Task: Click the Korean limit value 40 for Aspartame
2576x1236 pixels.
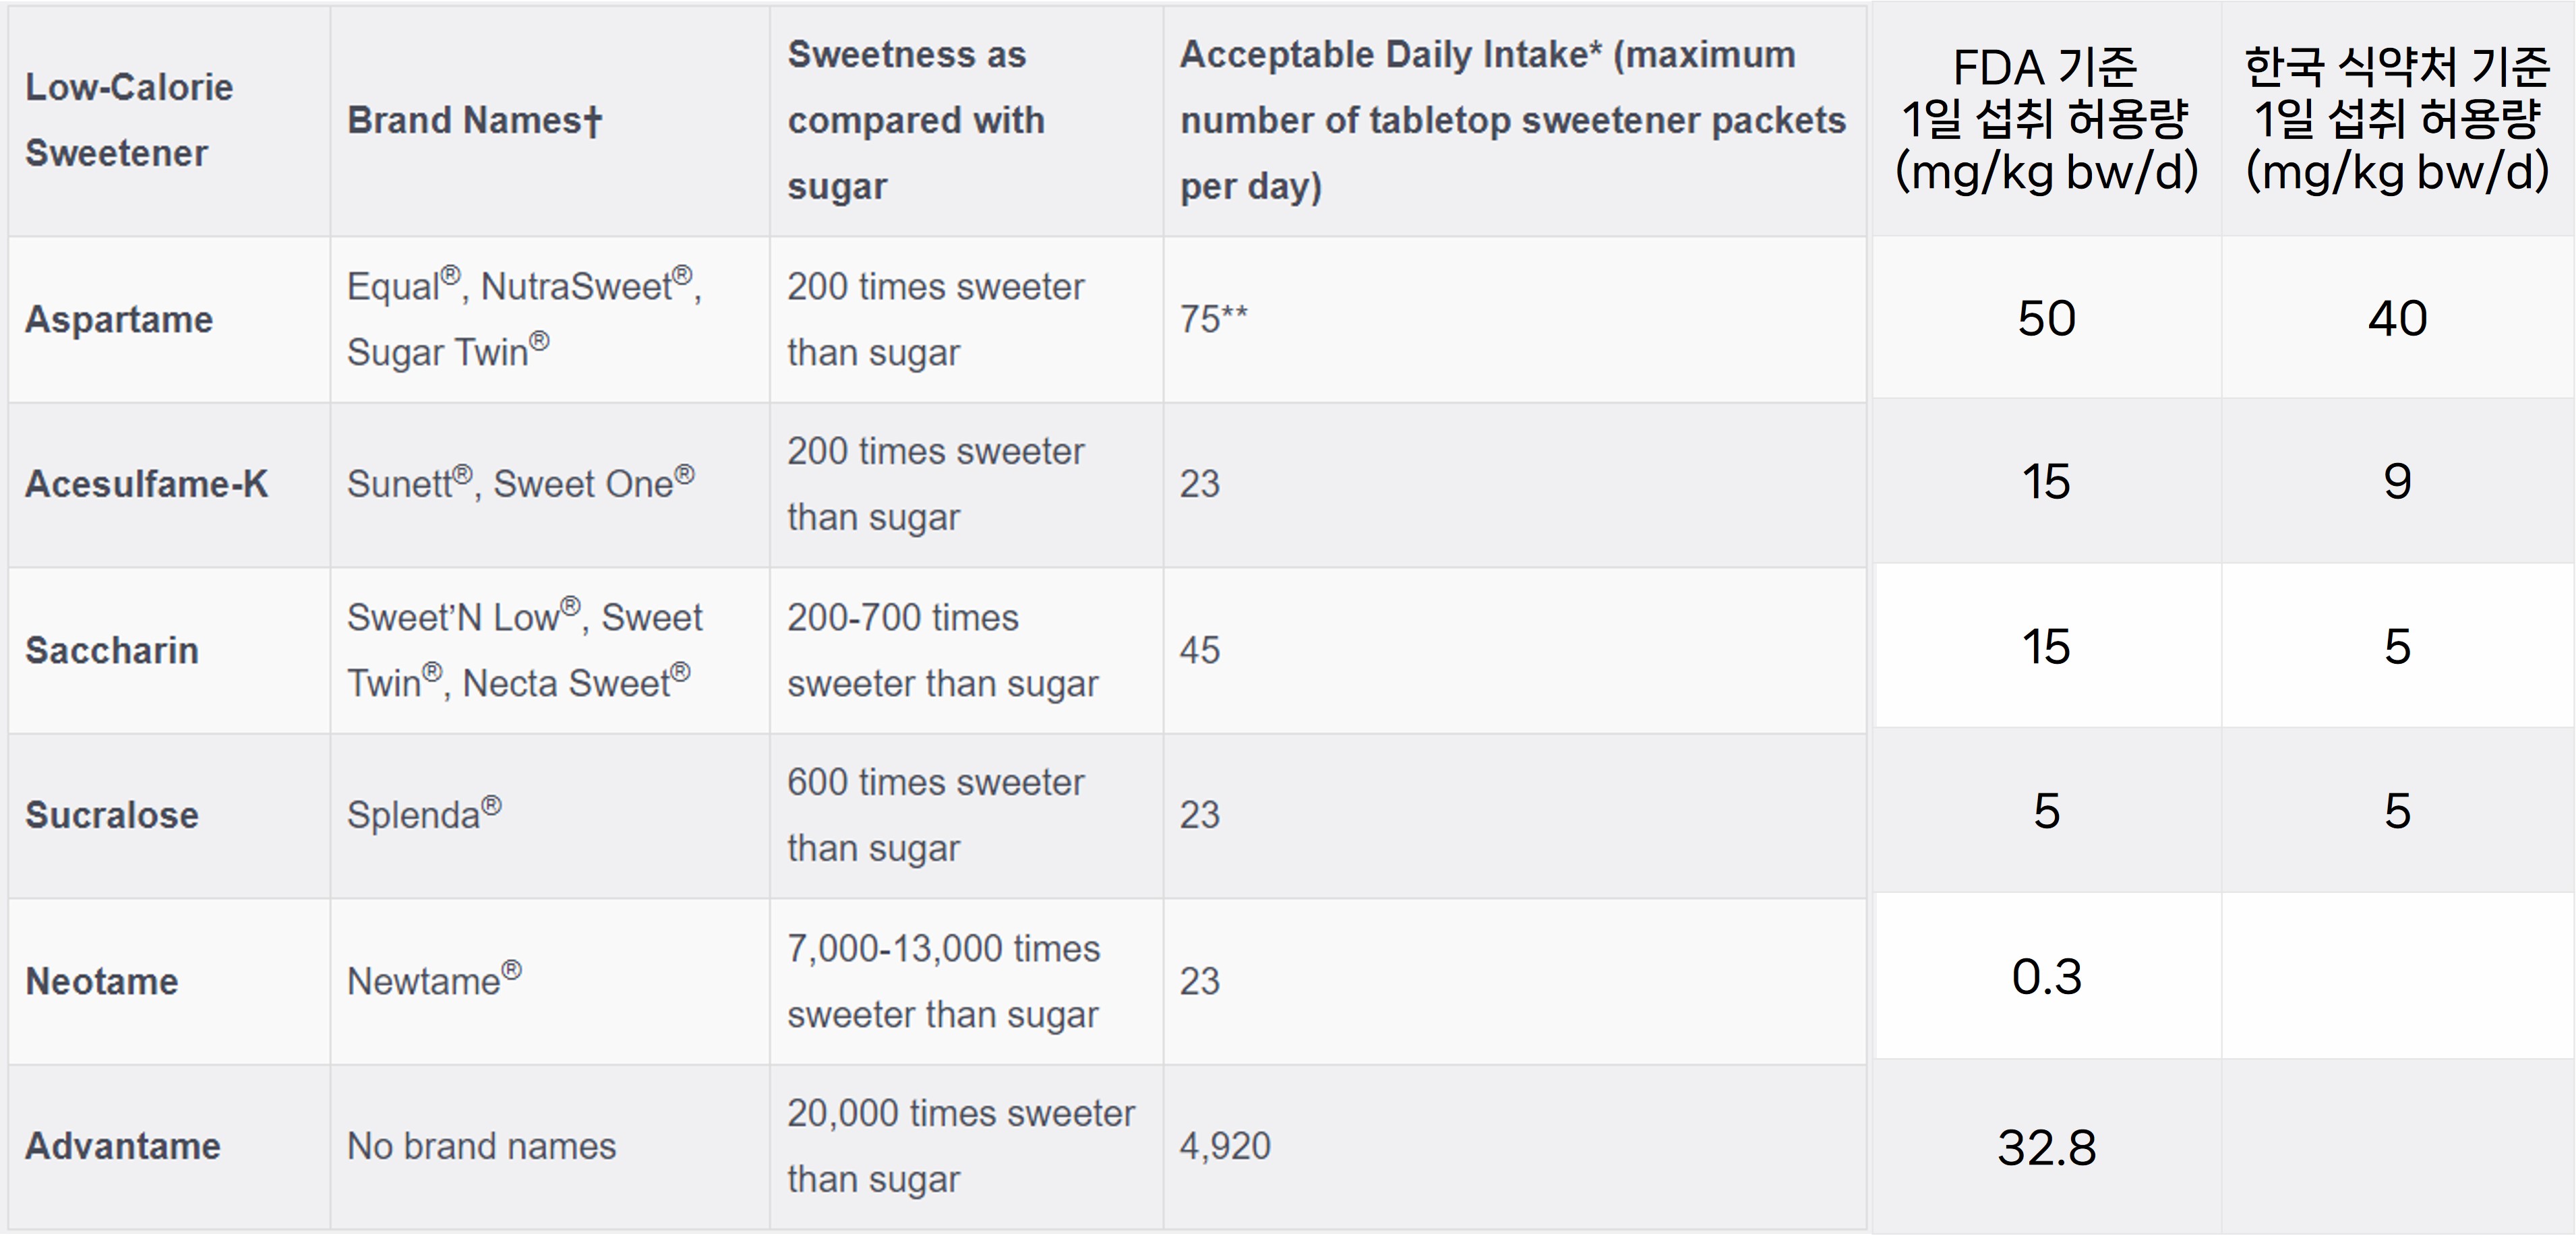Action: pos(2397,319)
